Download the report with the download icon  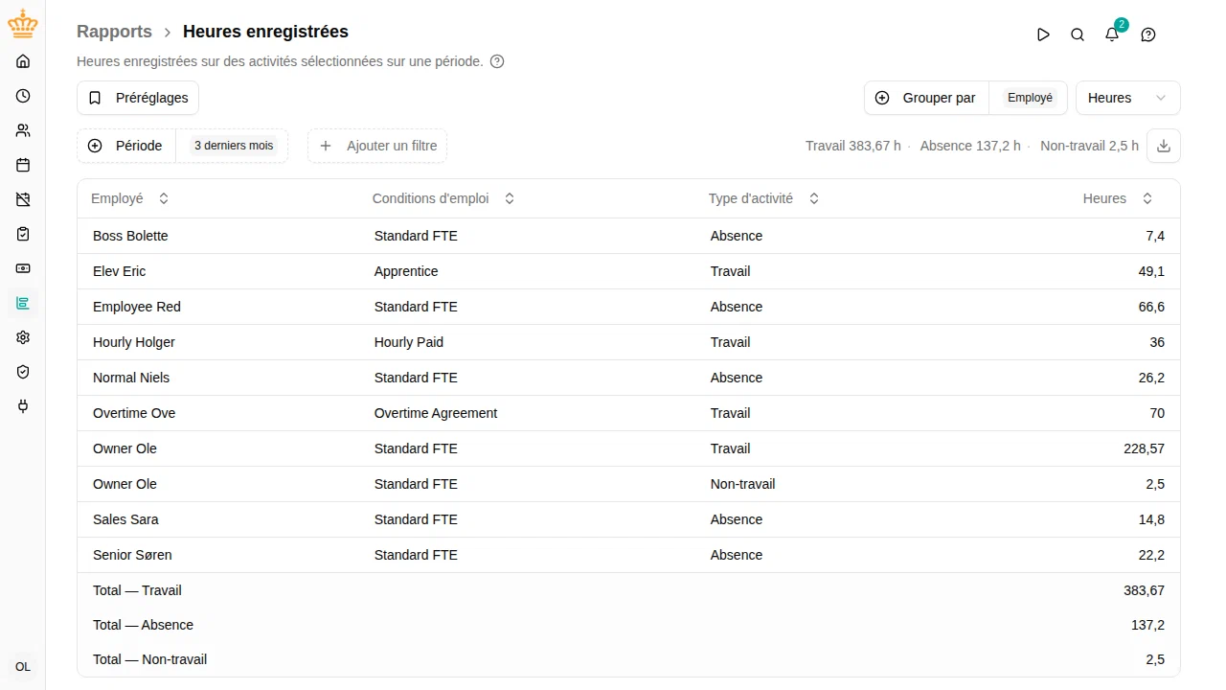(x=1164, y=146)
